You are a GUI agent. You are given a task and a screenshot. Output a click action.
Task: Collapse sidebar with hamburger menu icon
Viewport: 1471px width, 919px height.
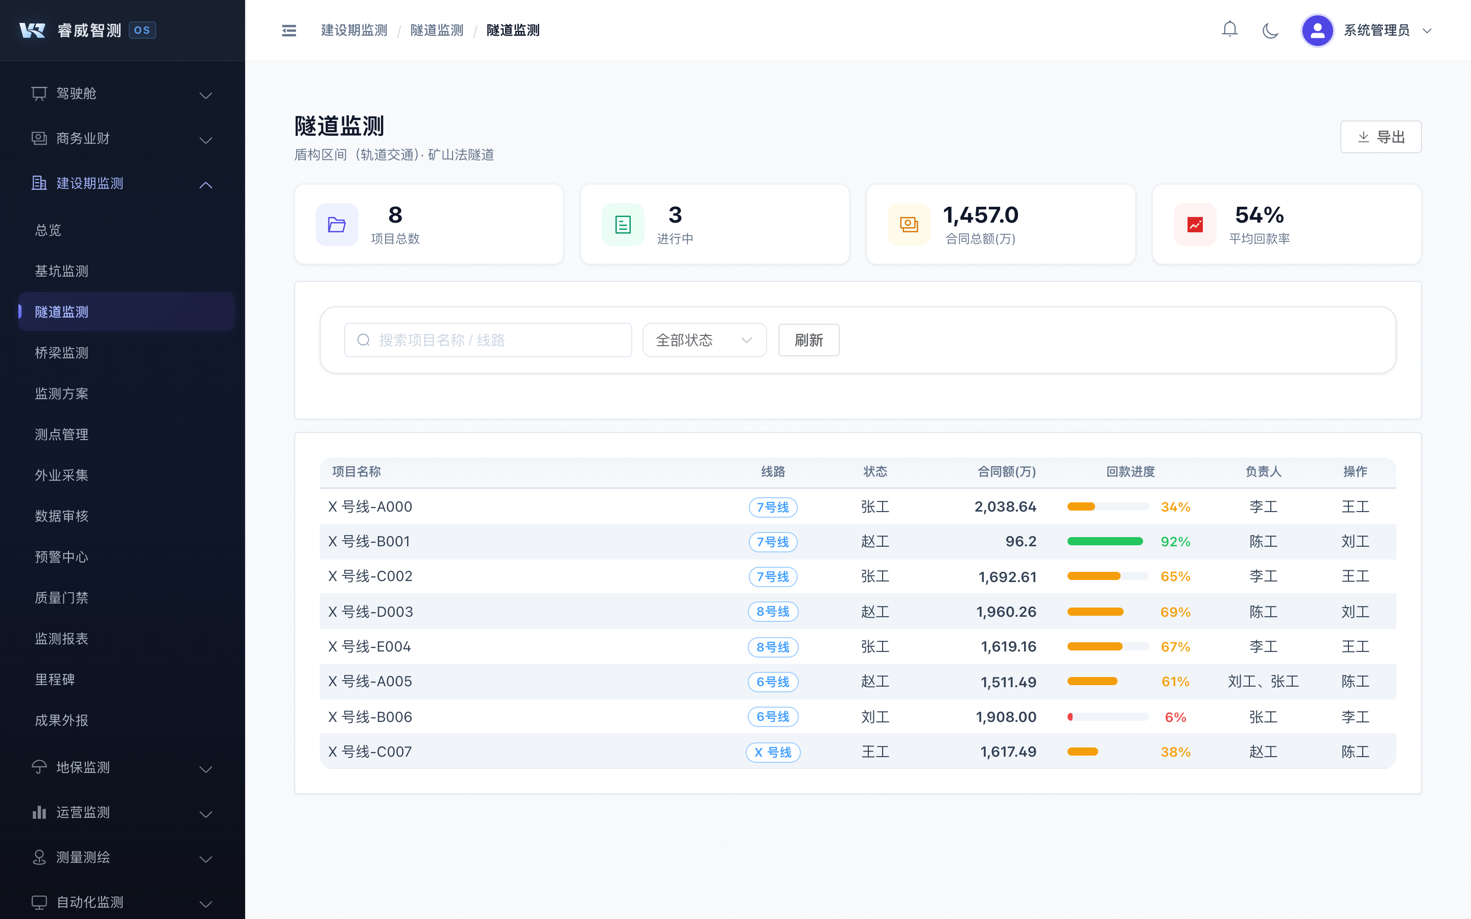pos(289,31)
